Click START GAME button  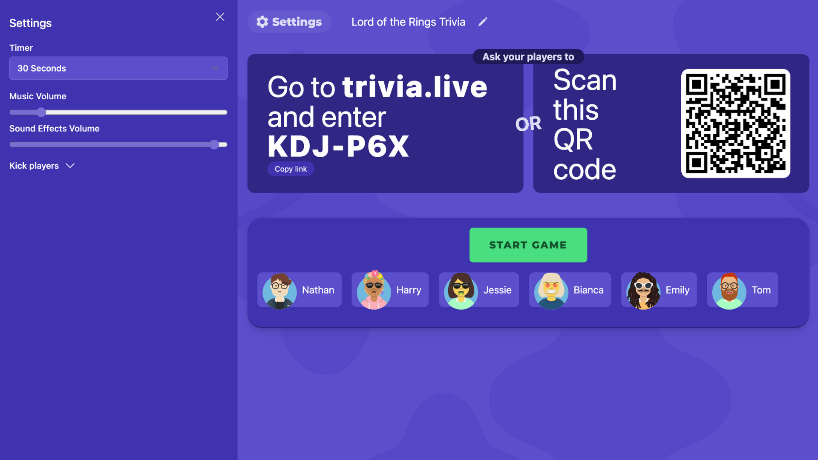click(x=528, y=245)
